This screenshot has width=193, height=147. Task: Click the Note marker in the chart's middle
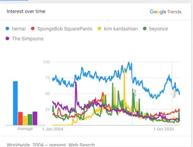coord(134,93)
